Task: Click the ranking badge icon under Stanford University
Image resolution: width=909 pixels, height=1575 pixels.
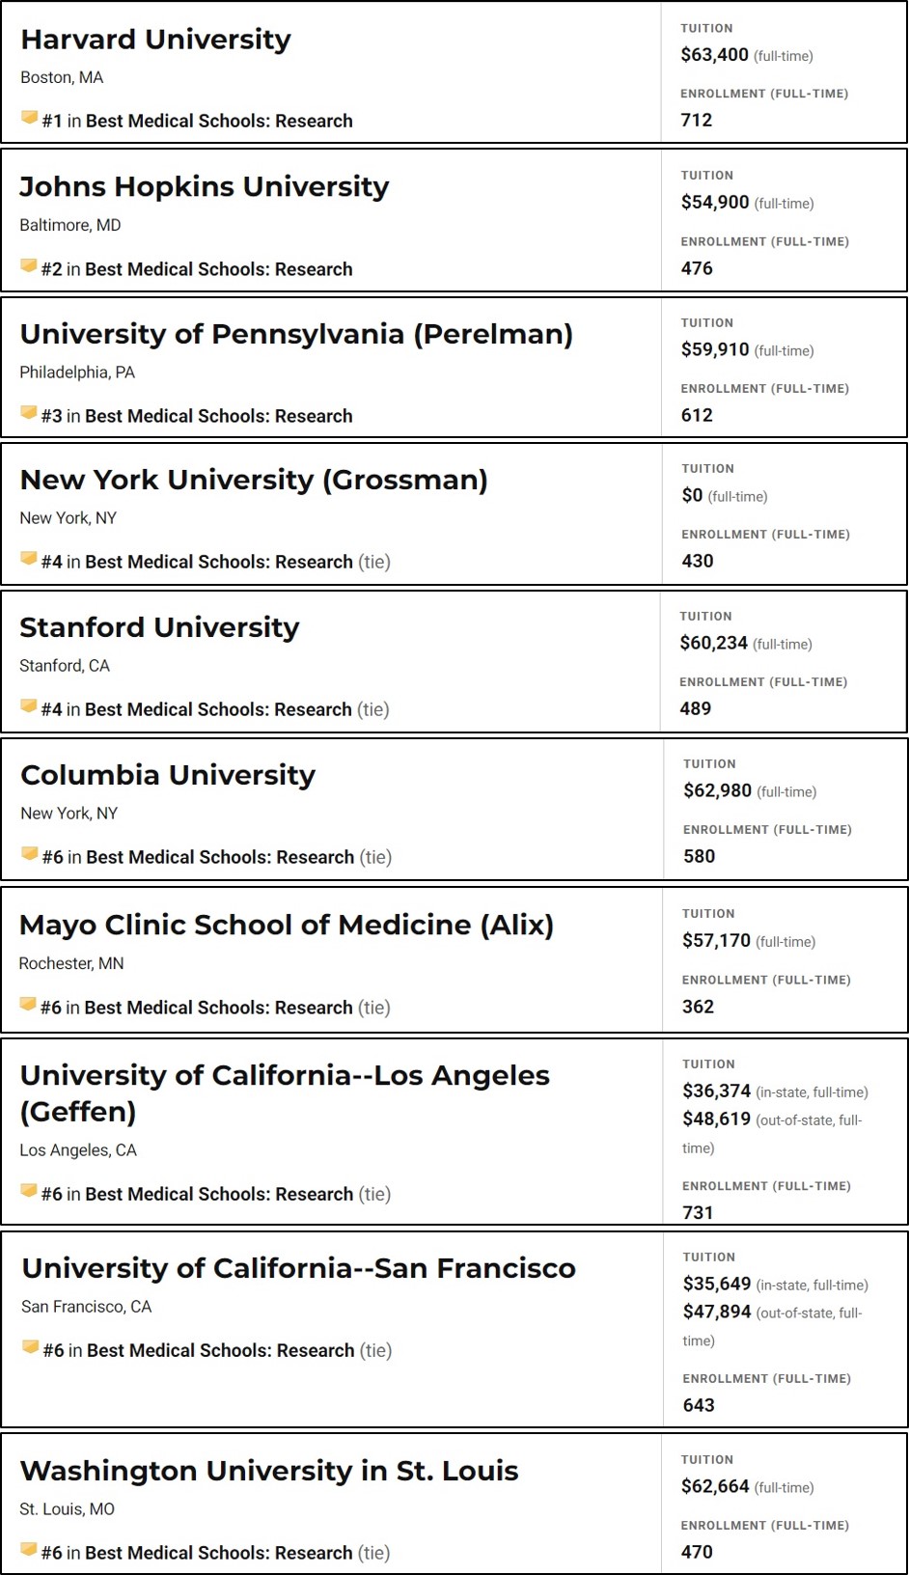Action: 28,707
